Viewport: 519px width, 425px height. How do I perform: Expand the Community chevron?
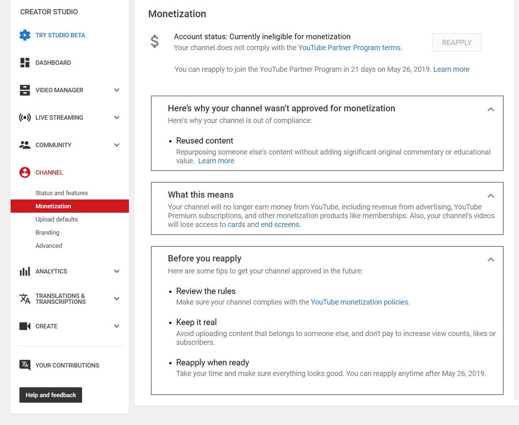(117, 145)
